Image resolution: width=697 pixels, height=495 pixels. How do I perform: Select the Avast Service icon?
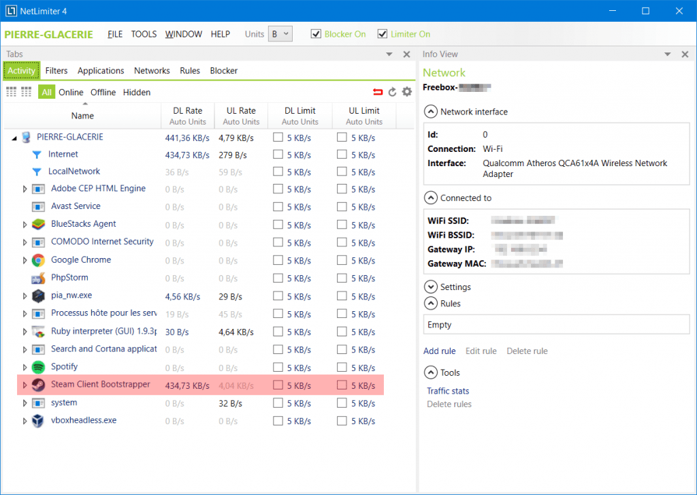pyautogui.click(x=38, y=207)
